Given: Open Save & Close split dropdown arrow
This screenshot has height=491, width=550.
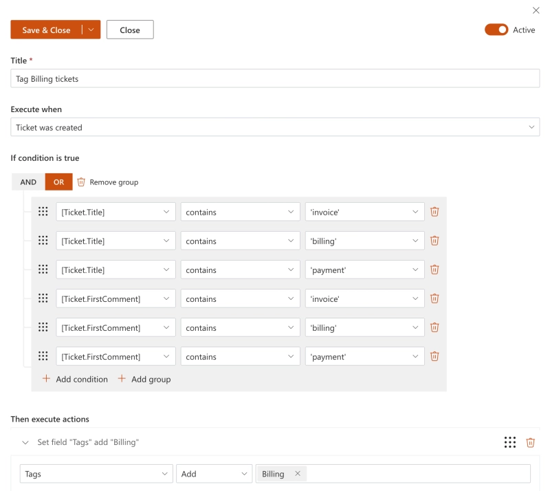Looking at the screenshot, I should (91, 30).
